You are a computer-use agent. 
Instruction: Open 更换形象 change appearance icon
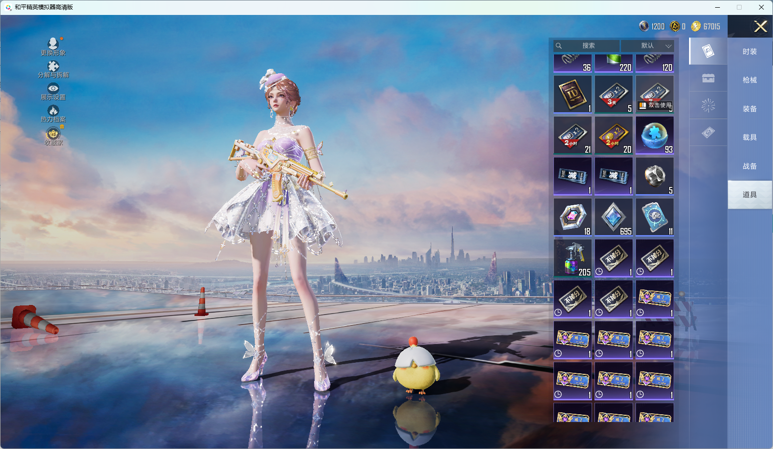[53, 47]
